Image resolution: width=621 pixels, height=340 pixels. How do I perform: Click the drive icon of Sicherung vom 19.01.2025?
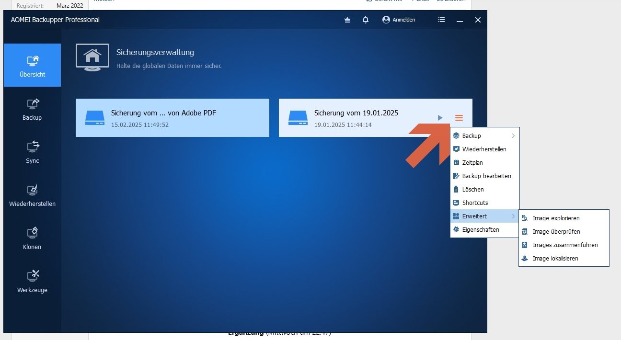pos(298,118)
